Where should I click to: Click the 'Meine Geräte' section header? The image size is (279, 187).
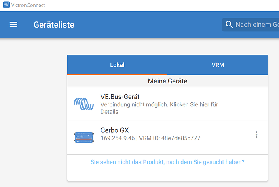167,81
